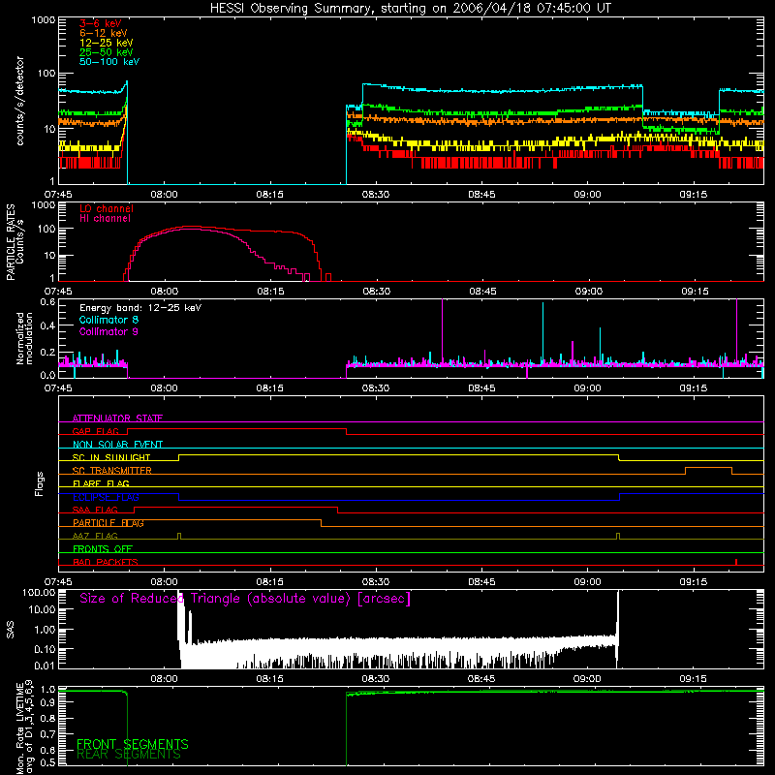Viewport: 775px width, 775px height.
Task: Click the FRONT SEGMENTS legend label
Action: pos(133,744)
